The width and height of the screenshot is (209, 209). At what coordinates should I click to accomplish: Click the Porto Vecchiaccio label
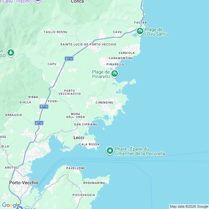tap(70, 92)
